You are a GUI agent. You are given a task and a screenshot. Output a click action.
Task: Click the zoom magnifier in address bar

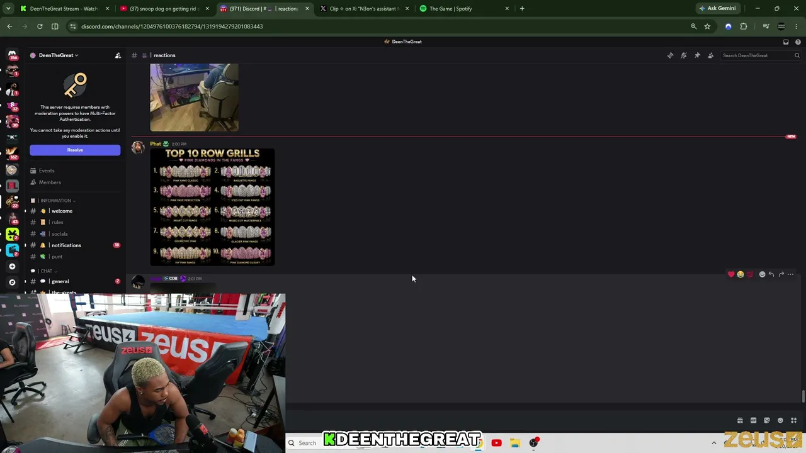[x=693, y=26]
